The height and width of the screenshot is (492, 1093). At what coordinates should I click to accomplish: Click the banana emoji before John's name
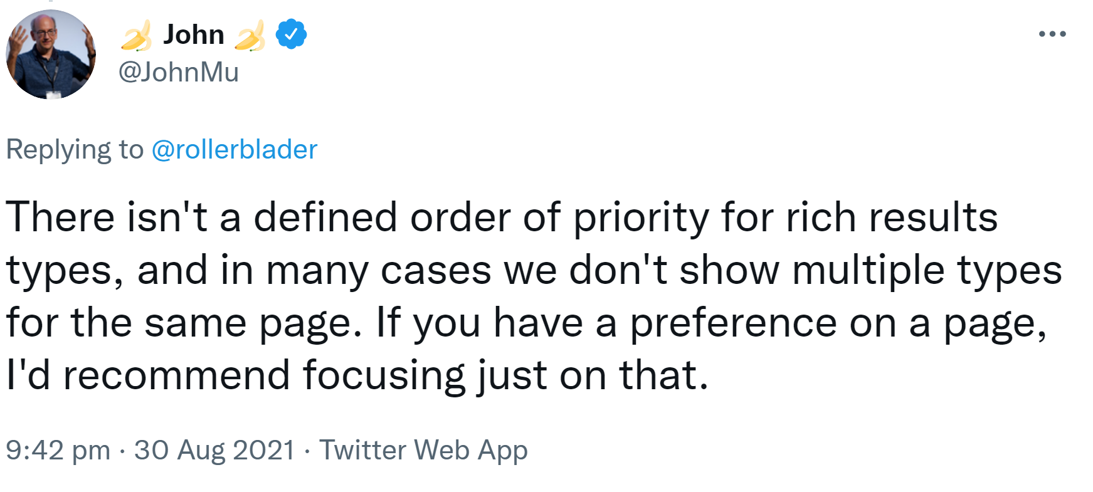(136, 36)
